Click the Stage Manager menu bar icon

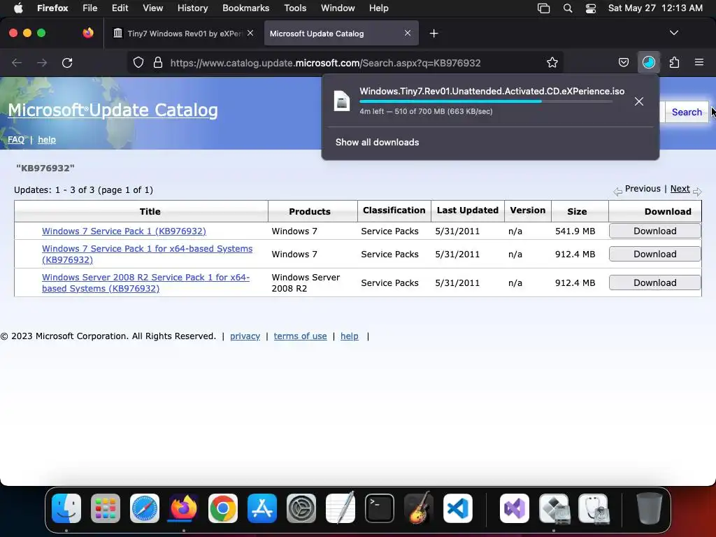pyautogui.click(x=543, y=8)
